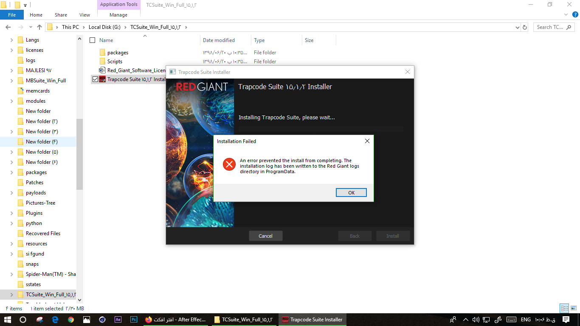Open recent locations dropdown next to forward arrow

click(x=30, y=28)
